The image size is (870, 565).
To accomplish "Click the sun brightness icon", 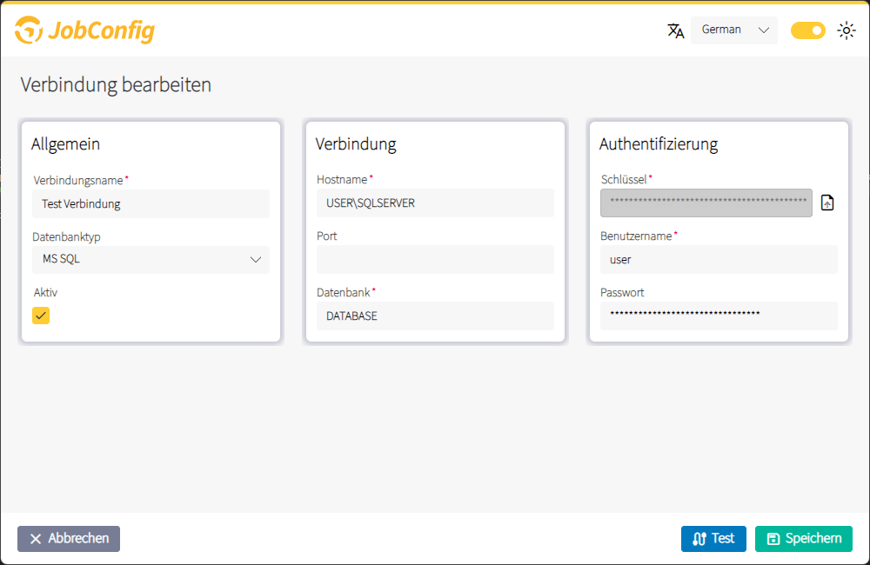I will pos(847,30).
